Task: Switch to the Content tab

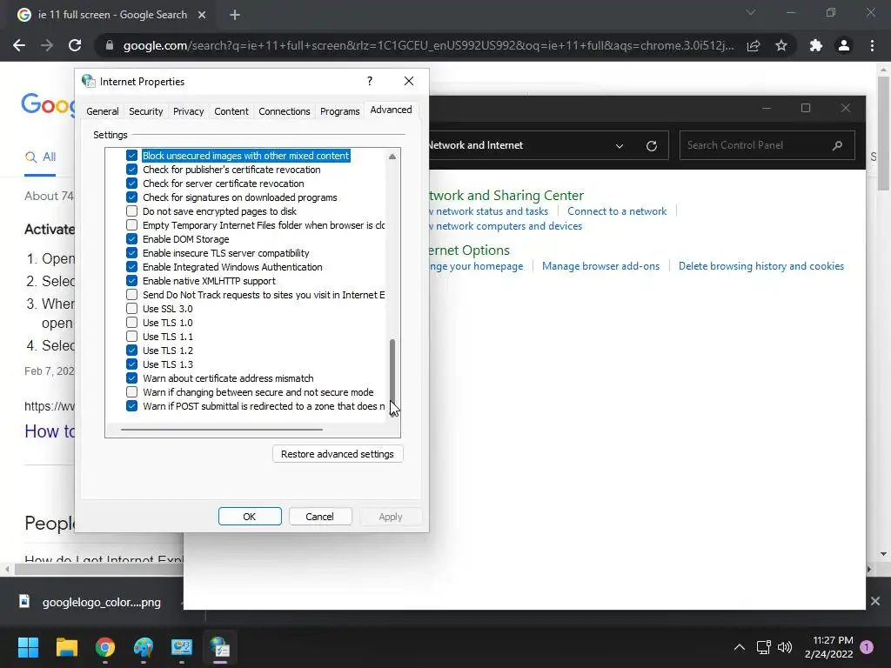Action: (x=231, y=111)
